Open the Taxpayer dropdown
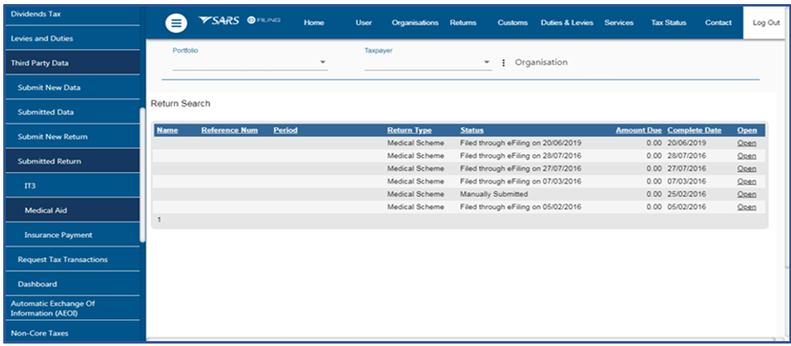This screenshot has height=346, width=791. point(486,63)
